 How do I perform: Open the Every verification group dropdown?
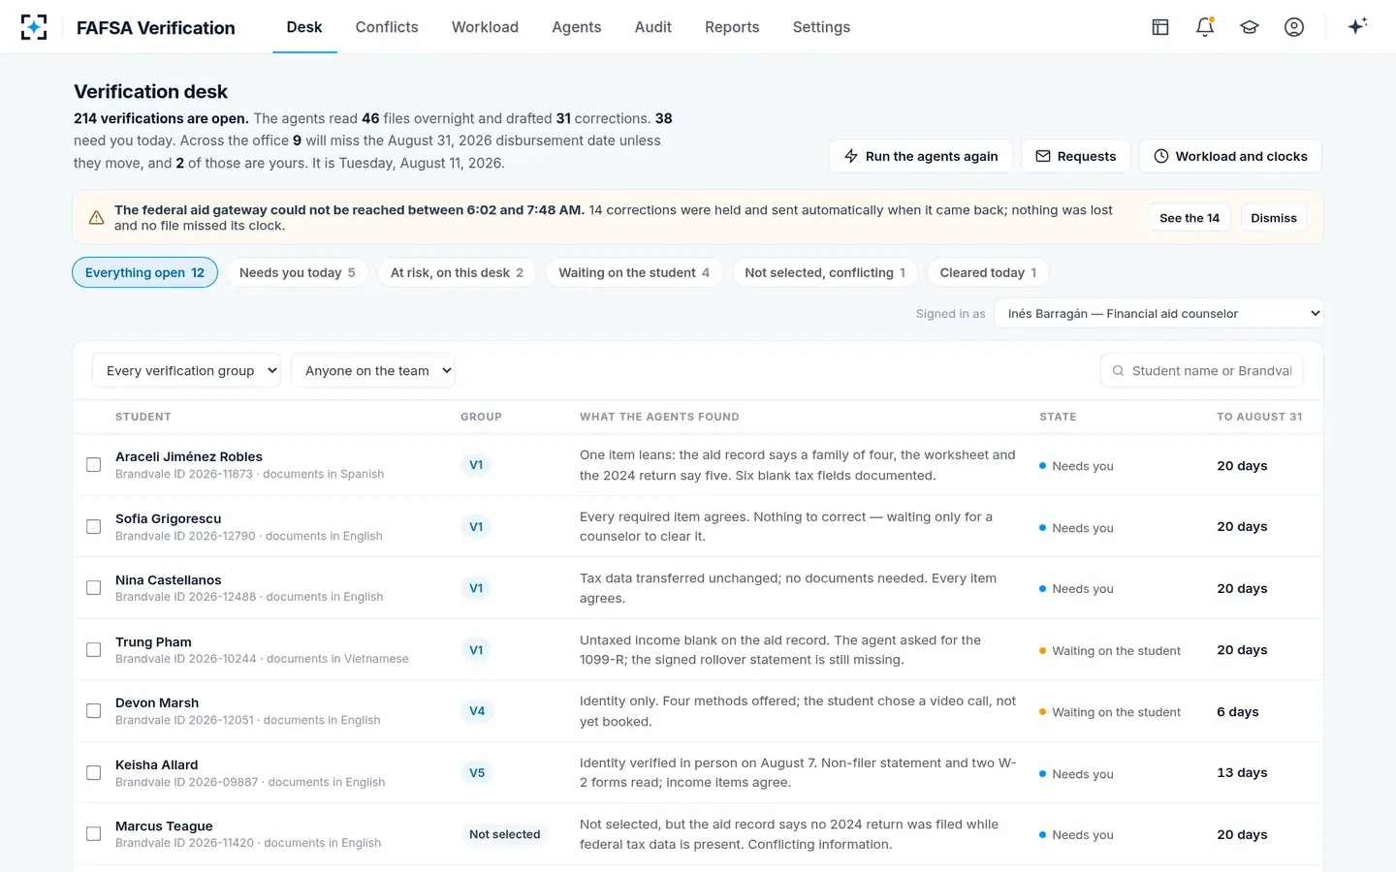(x=186, y=371)
